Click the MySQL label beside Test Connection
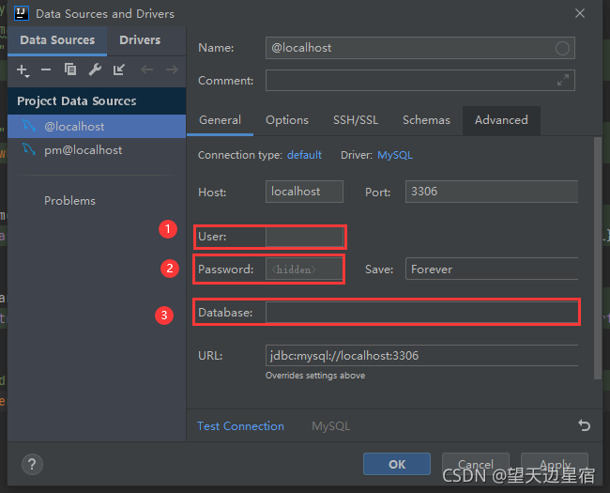This screenshot has width=610, height=493. (330, 426)
